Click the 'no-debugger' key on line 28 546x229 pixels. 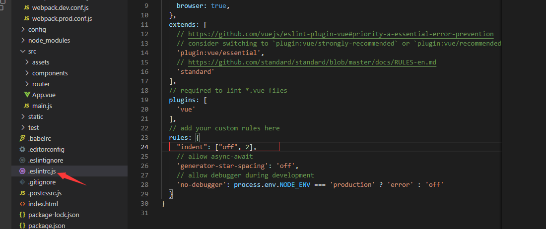click(x=201, y=184)
